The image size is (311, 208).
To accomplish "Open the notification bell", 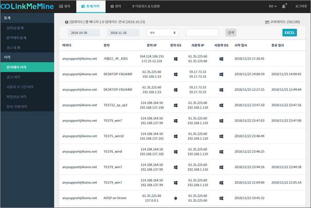I will tap(283, 6).
